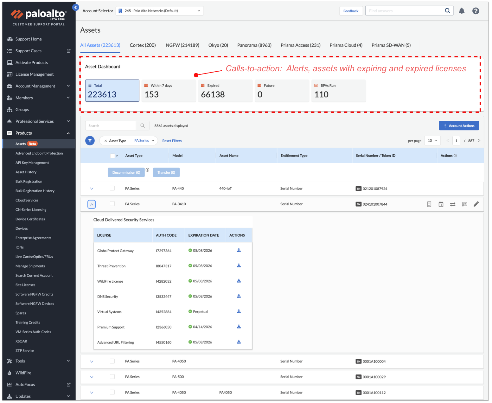Select the Expired 66138 dashboard card
This screenshot has width=492, height=403.
(x=226, y=91)
